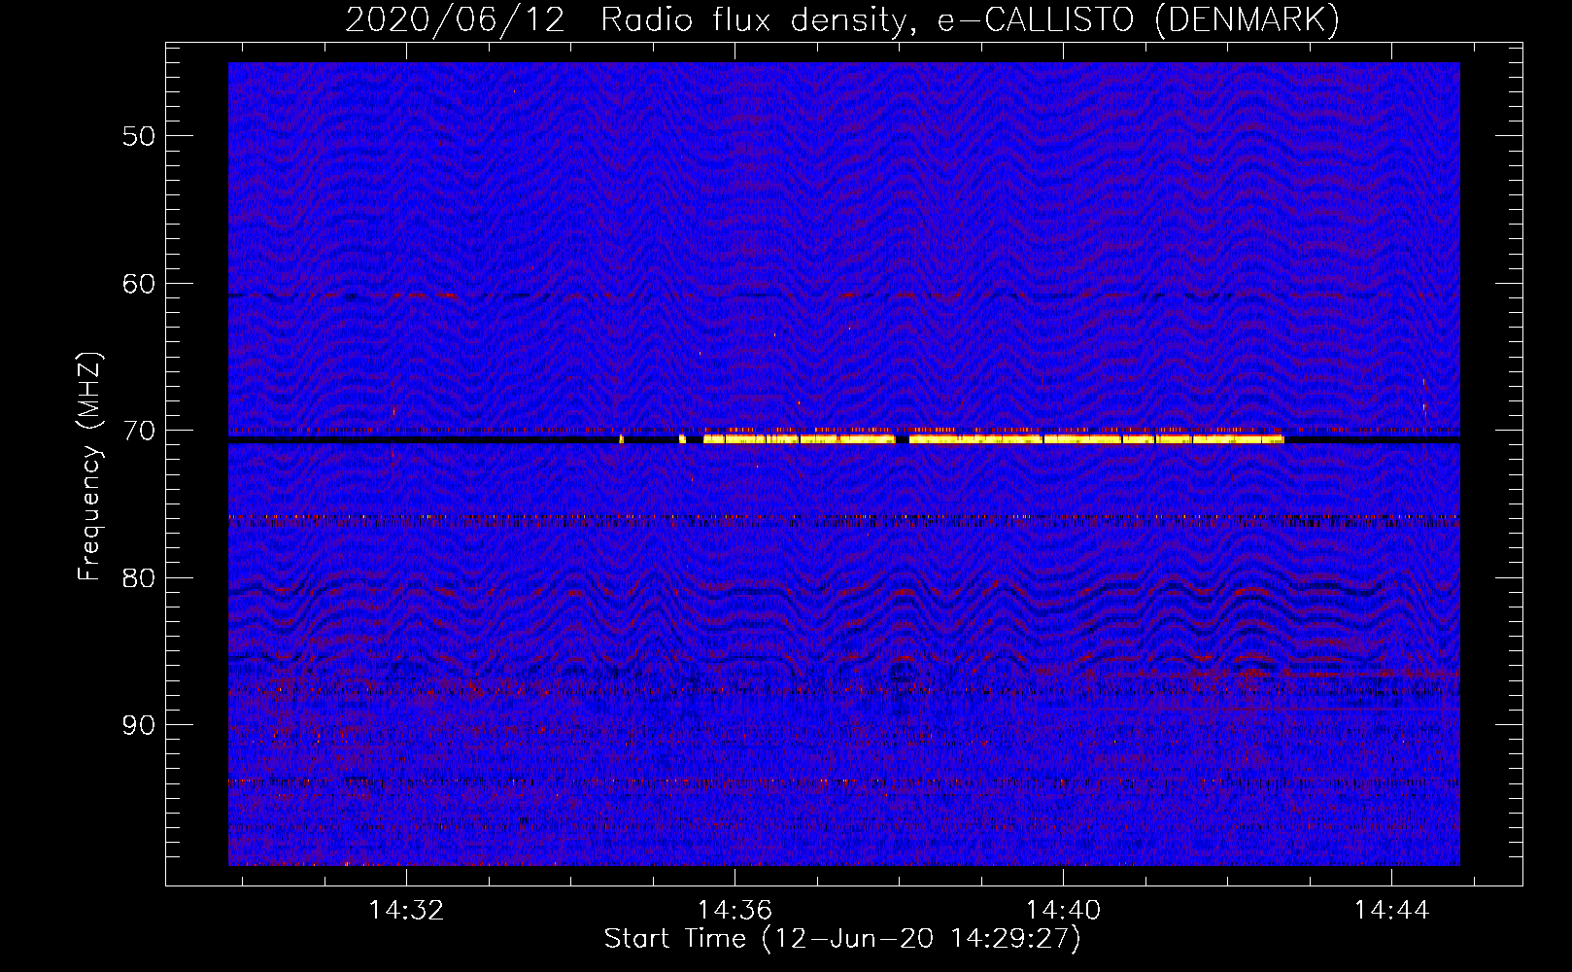
Task: Click the 14:32 time tick label
Action: click(406, 910)
